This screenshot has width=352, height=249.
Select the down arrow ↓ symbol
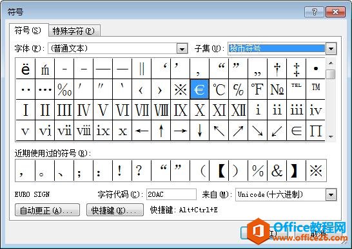point(200,131)
